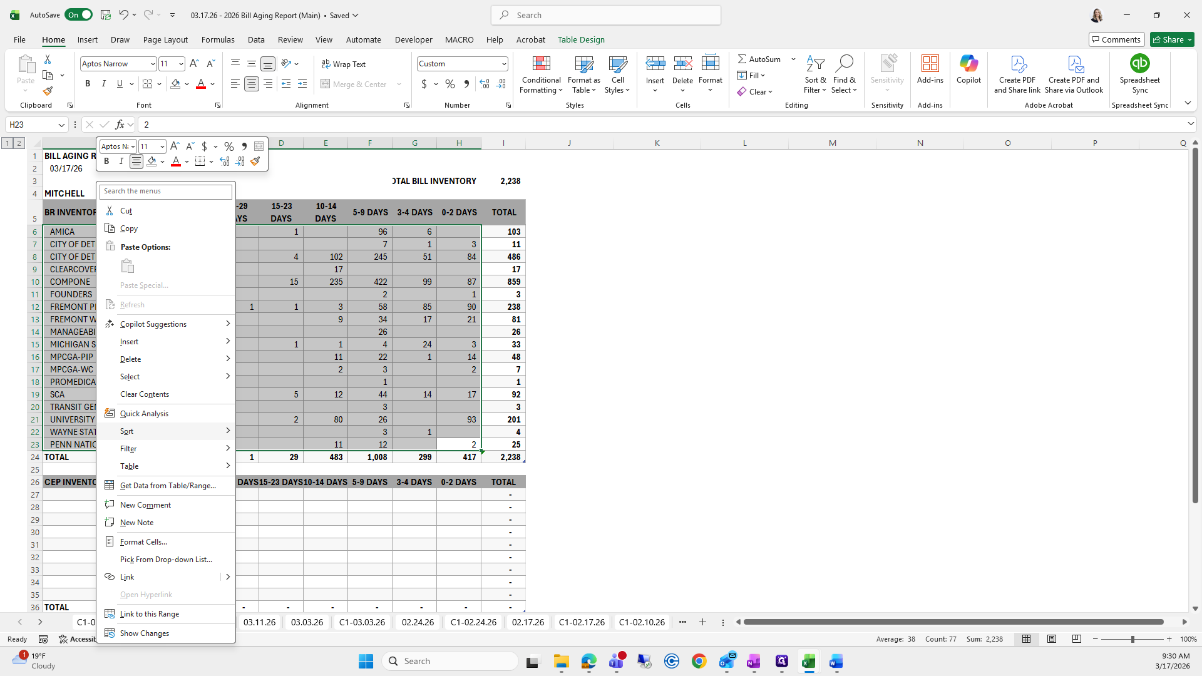Toggle the AutoSave switch
Screen dimensions: 1202x676
(79, 15)
